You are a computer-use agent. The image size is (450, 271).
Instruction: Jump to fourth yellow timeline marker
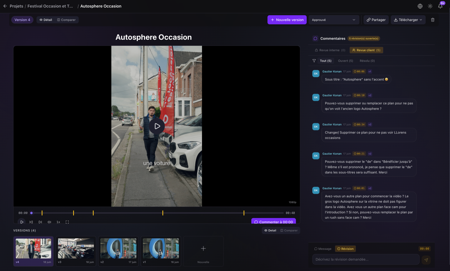click(x=163, y=213)
